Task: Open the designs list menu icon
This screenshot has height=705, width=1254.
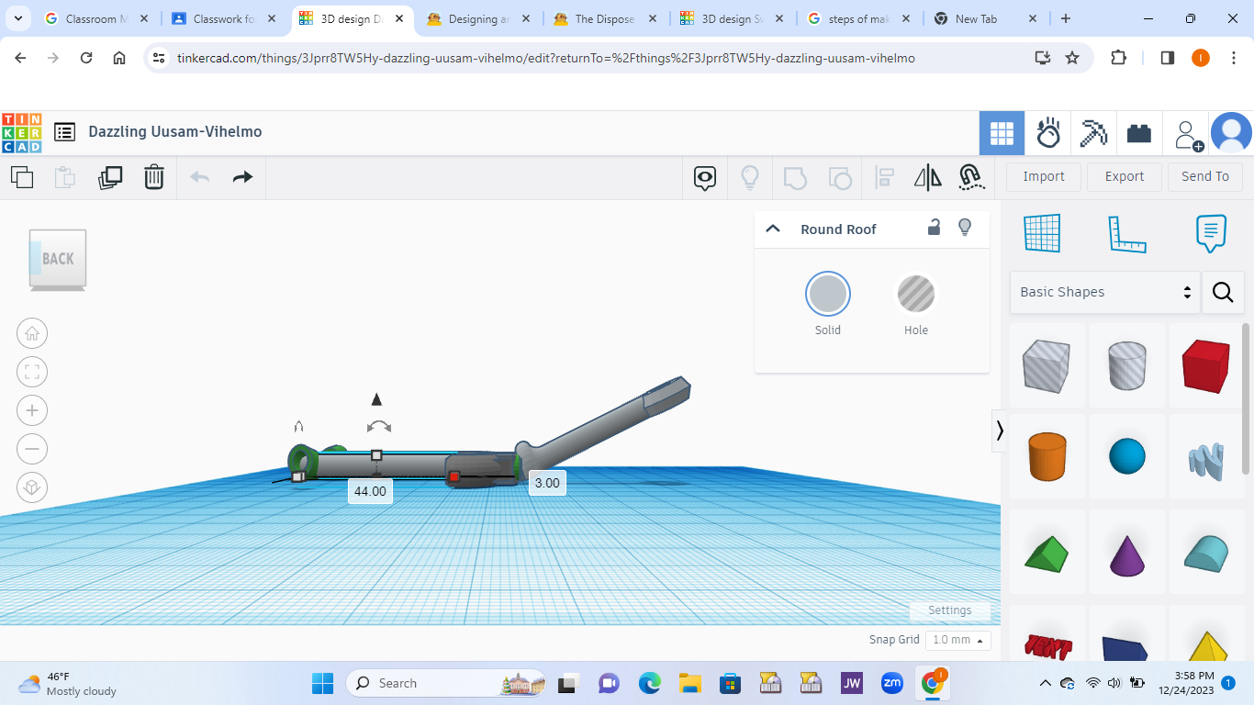Action: (x=64, y=132)
